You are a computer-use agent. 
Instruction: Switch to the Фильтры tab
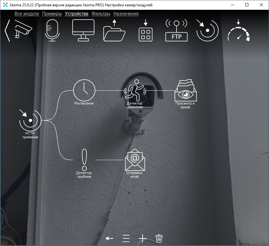click(101, 14)
